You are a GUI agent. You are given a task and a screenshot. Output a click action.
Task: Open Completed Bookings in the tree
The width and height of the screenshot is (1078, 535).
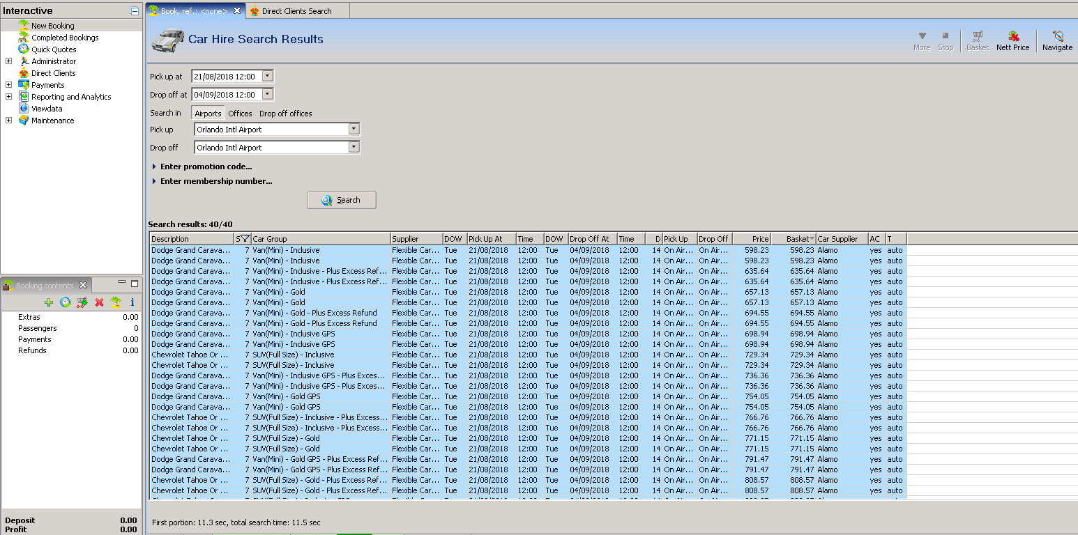click(65, 38)
